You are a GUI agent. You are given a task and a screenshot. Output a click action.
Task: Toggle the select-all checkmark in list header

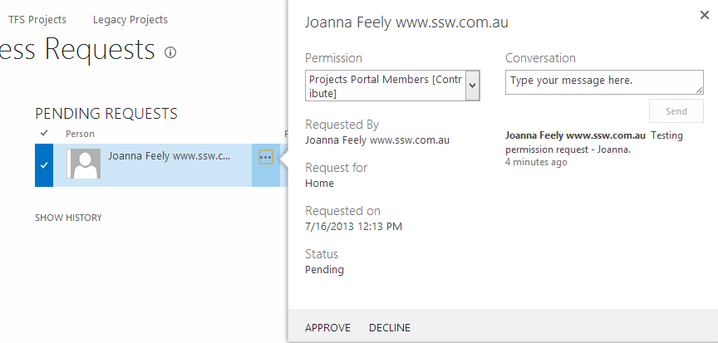(x=44, y=134)
